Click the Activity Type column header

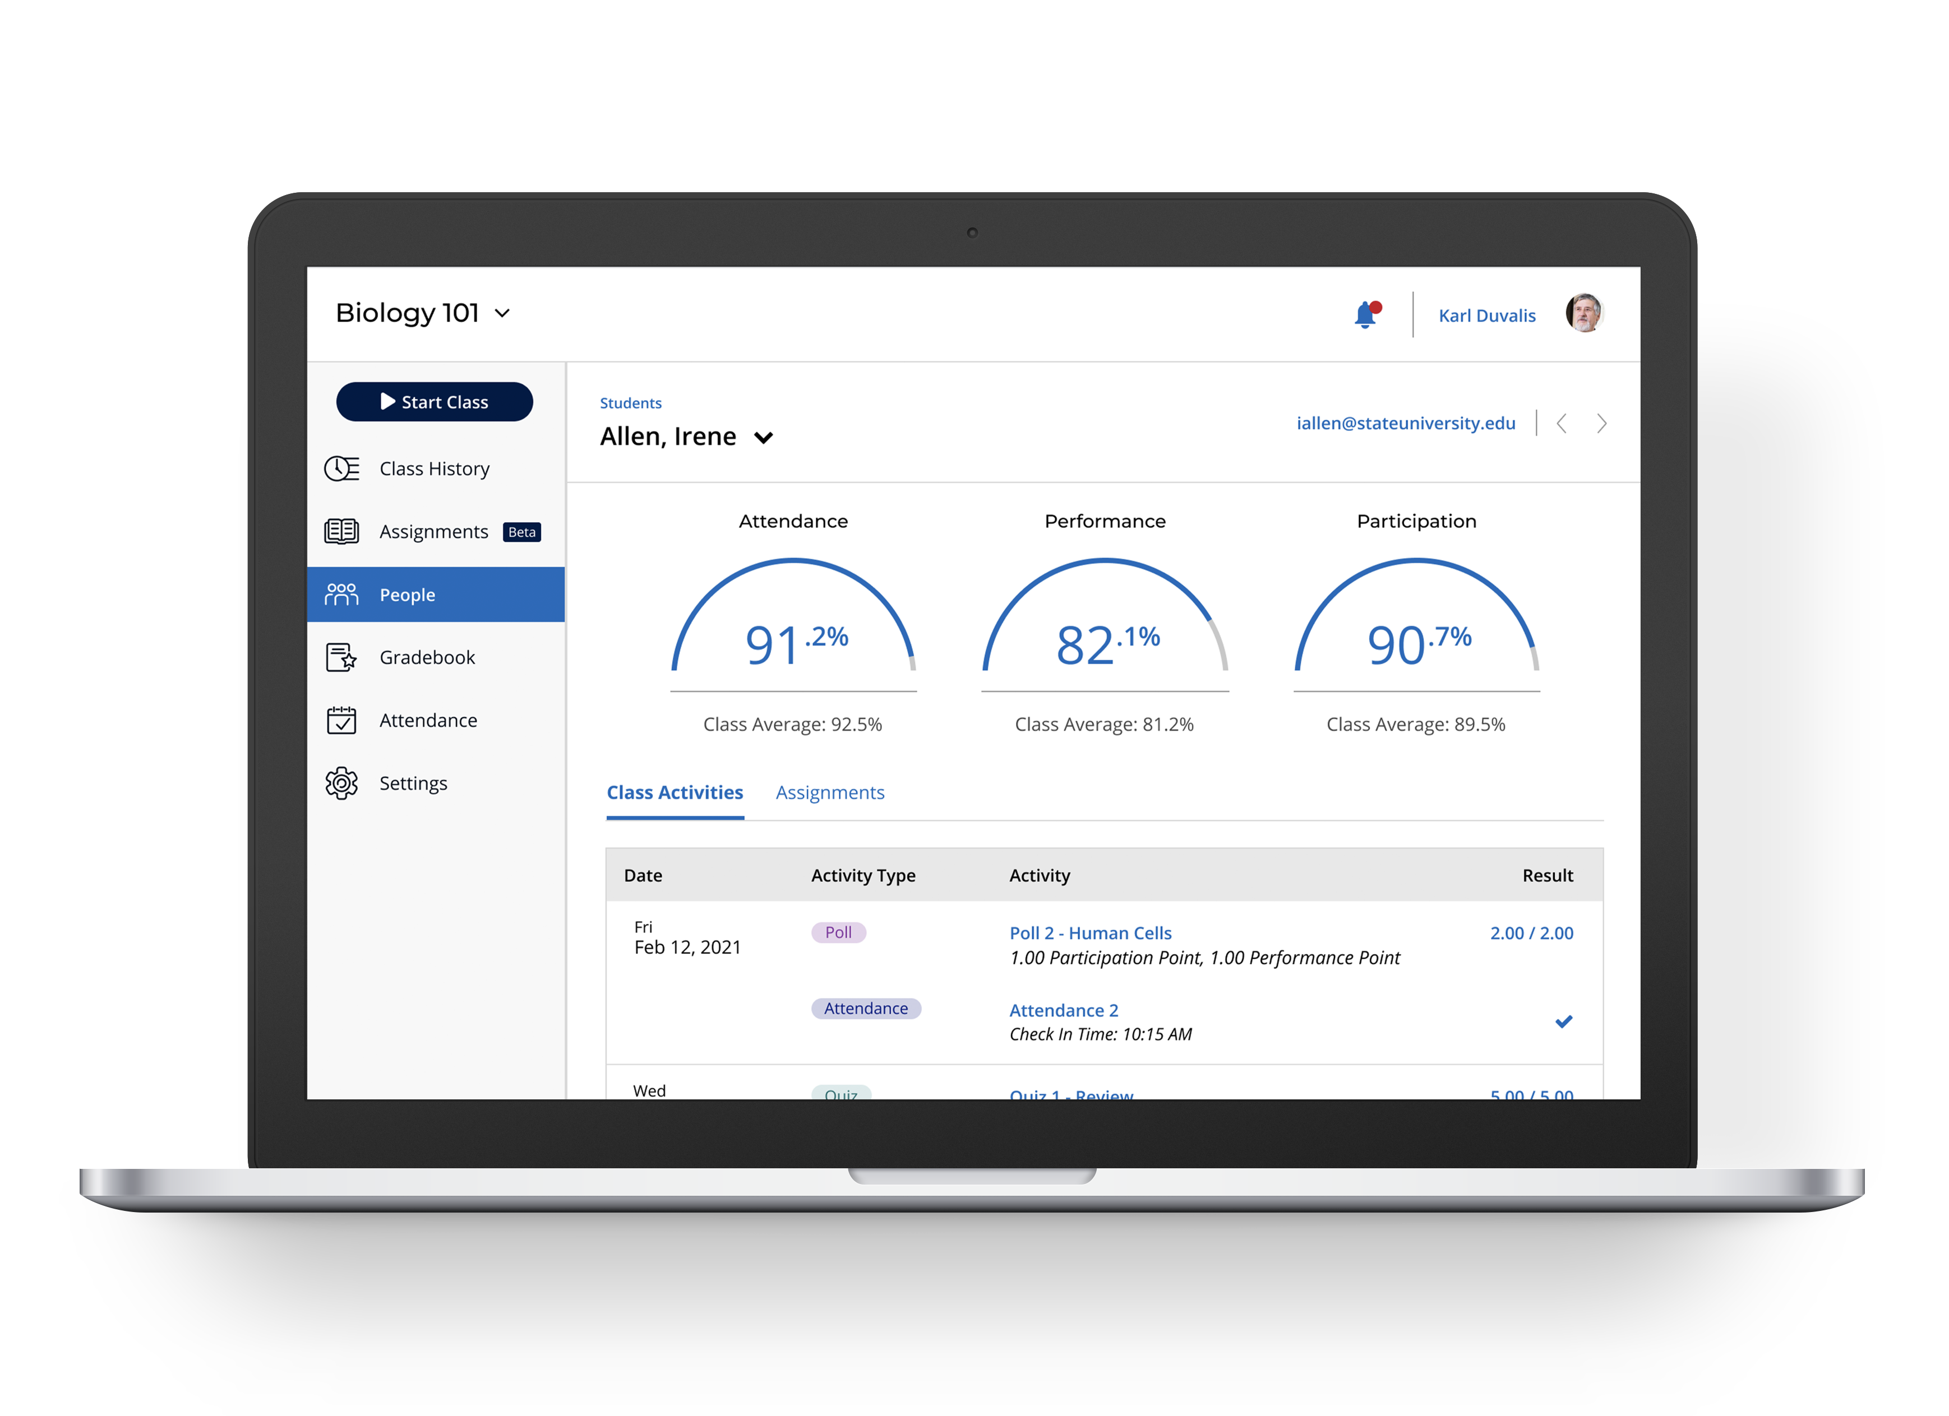(x=863, y=876)
